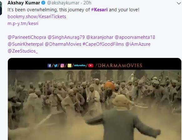The height and width of the screenshot is (140, 182).
Task: Click the blue verified badge
Action: [43, 3]
